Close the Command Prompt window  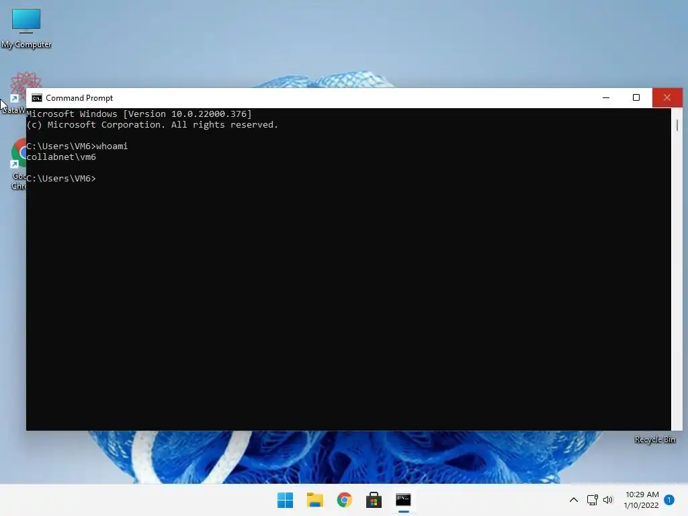(667, 97)
